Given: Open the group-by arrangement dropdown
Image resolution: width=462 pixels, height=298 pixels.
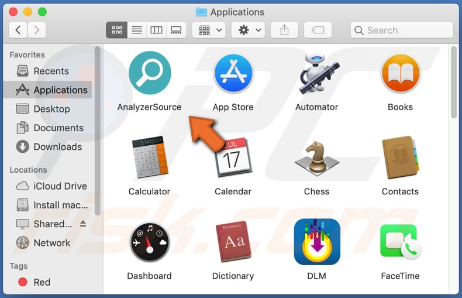Looking at the screenshot, I should (x=209, y=30).
